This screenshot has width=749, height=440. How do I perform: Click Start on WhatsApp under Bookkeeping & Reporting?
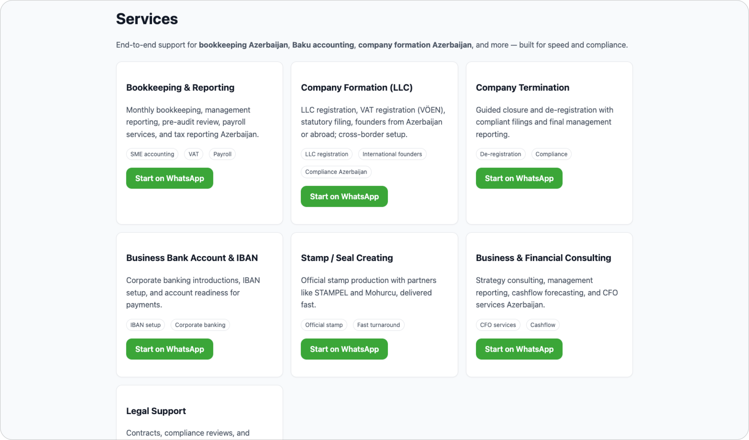pos(169,178)
